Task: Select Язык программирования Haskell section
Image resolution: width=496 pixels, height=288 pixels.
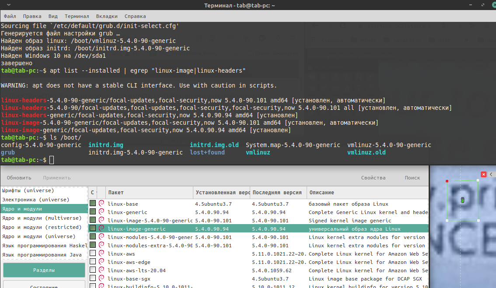Action: click(44, 245)
